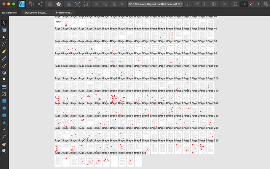Select the Place Image tool

click(4, 87)
